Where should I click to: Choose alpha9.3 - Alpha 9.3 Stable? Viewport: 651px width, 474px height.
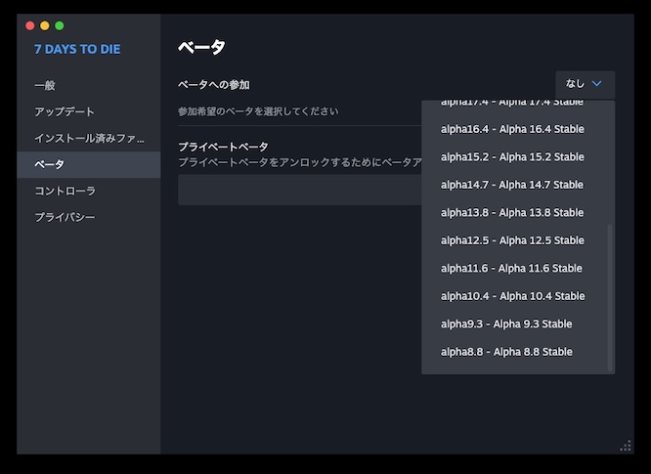[506, 323]
